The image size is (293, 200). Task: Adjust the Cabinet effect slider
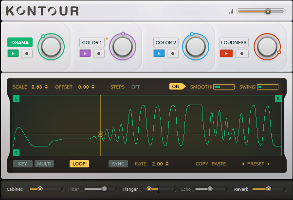tap(45, 189)
